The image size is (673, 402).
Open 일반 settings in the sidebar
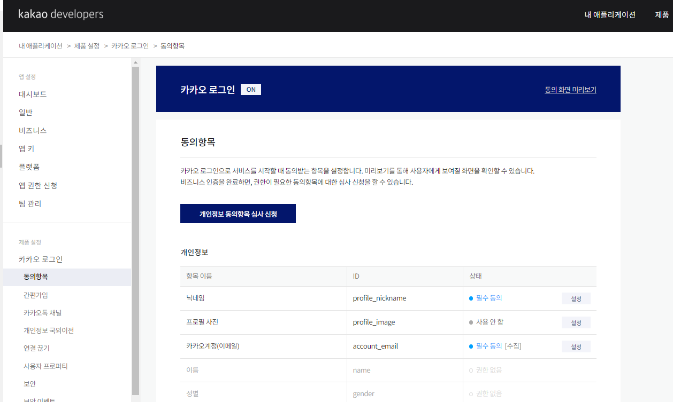tap(26, 112)
